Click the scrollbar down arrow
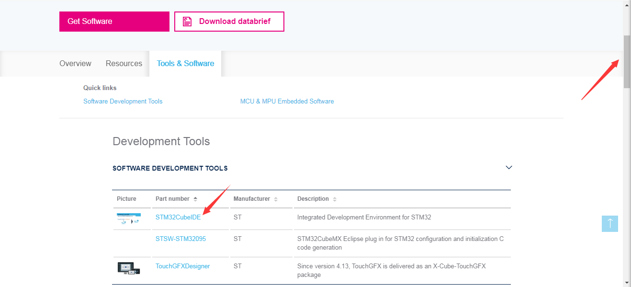The image size is (631, 287). 627,283
